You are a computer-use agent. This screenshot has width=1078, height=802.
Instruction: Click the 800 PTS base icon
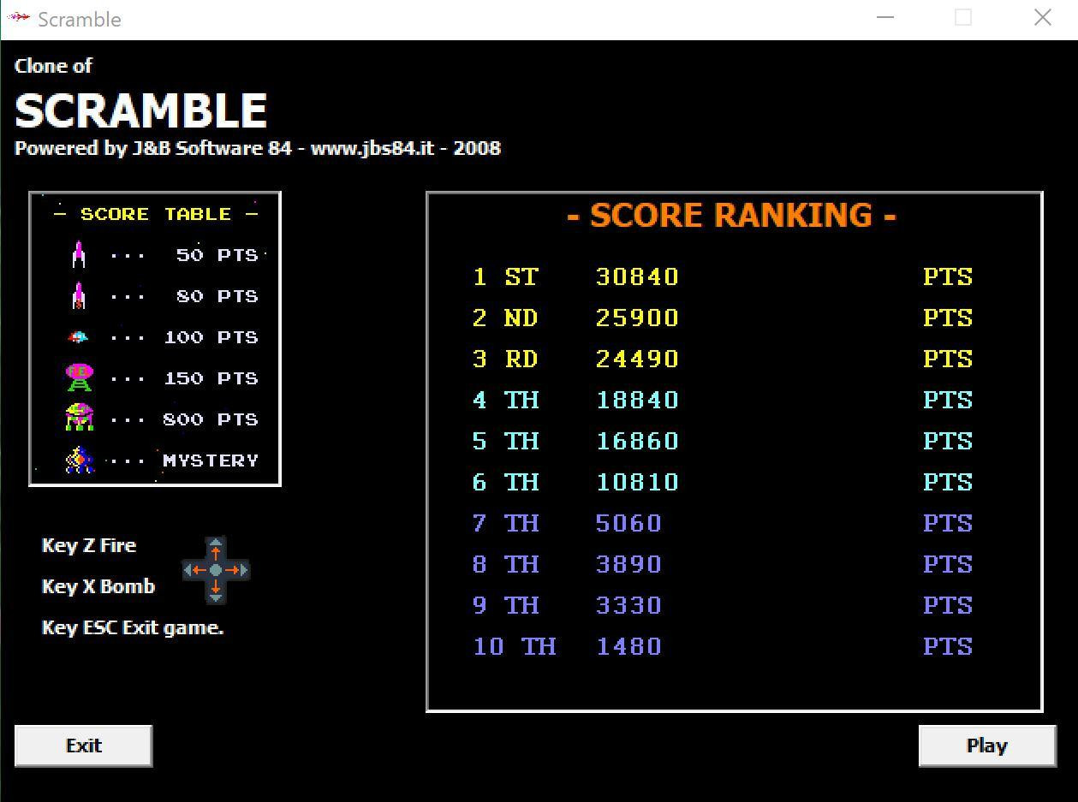(x=79, y=418)
